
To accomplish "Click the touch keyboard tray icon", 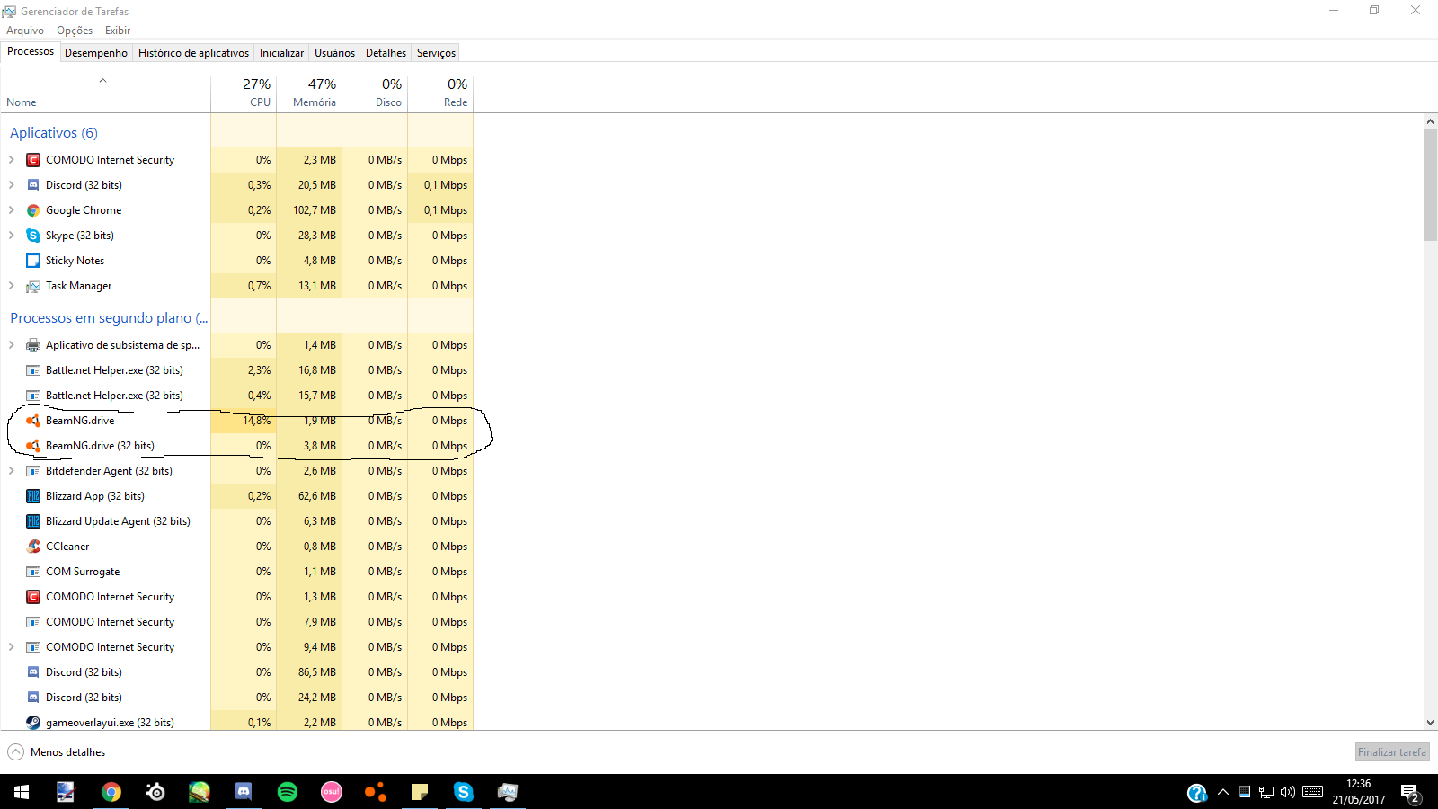I will pyautogui.click(x=1313, y=792).
